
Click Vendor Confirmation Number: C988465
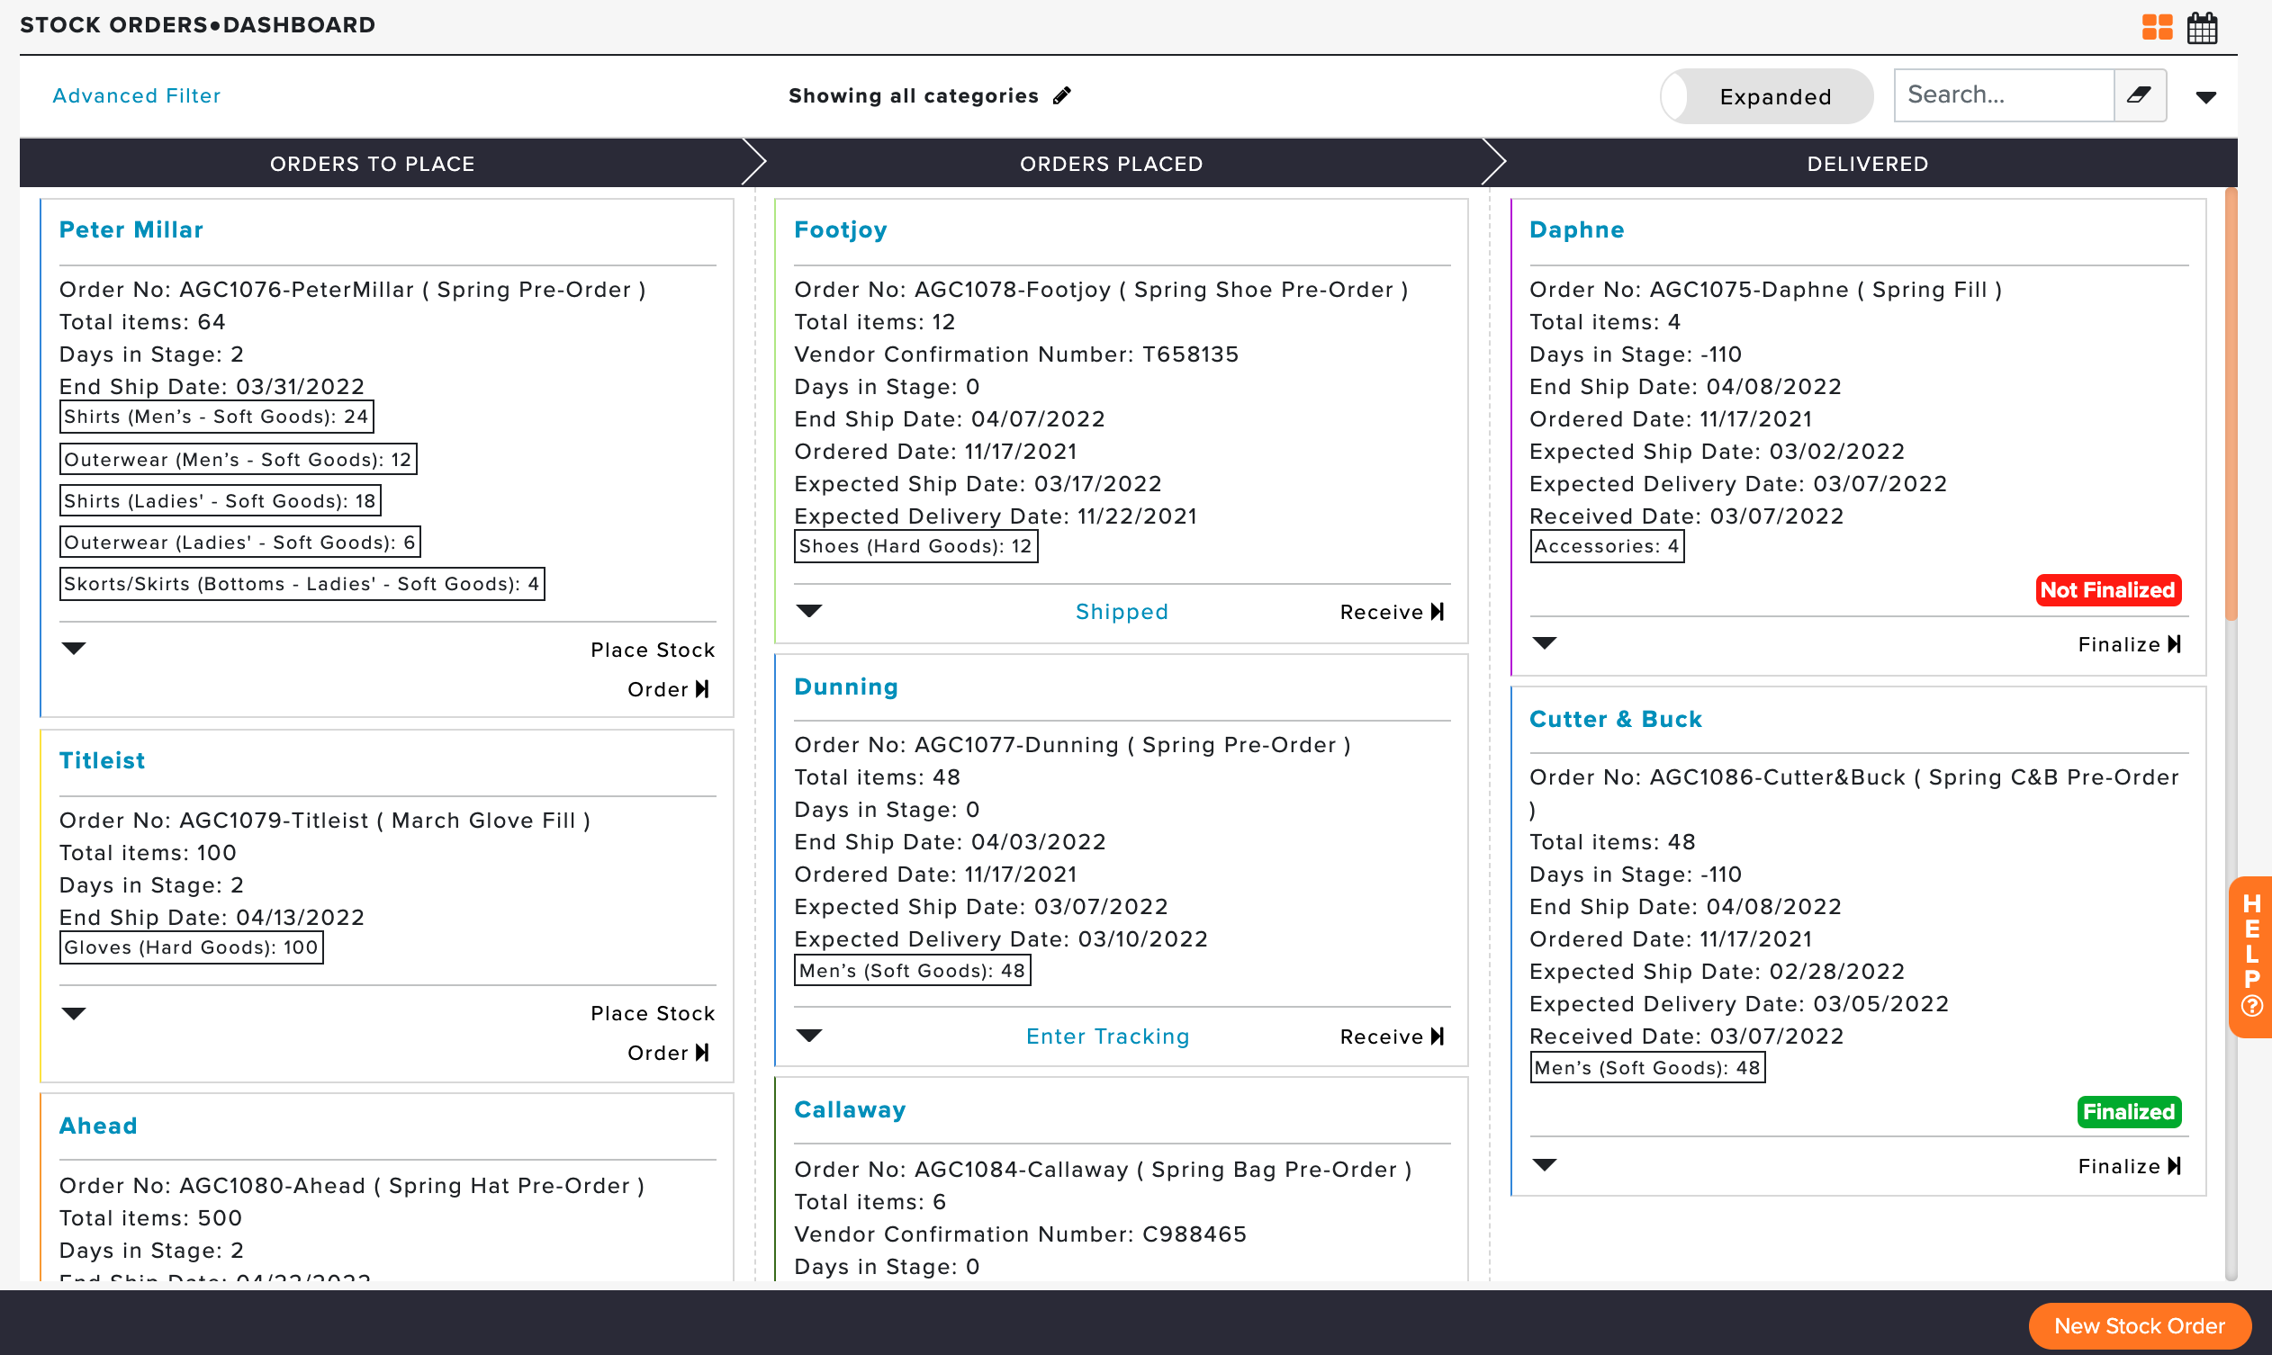tap(1021, 1234)
